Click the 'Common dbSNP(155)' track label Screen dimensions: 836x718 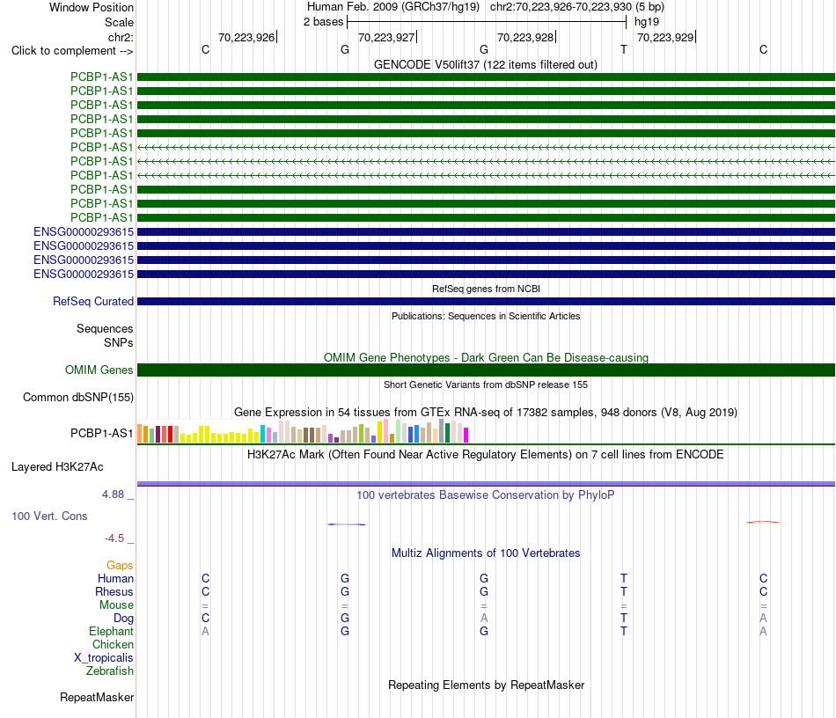(78, 397)
